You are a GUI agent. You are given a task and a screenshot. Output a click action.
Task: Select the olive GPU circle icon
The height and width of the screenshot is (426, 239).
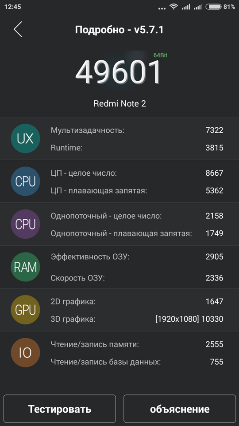26,310
